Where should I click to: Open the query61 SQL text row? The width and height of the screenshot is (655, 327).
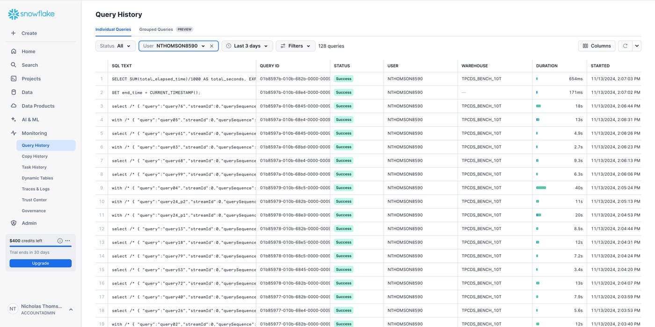[x=184, y=133]
